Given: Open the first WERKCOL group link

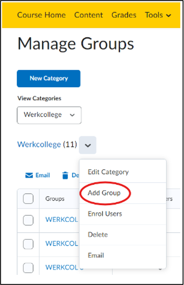Looking at the screenshot, I should [62, 220].
